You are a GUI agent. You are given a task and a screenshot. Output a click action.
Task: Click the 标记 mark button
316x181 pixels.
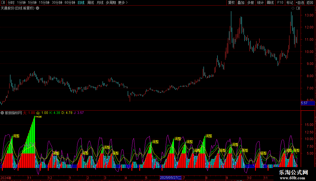[x=290, y=3]
